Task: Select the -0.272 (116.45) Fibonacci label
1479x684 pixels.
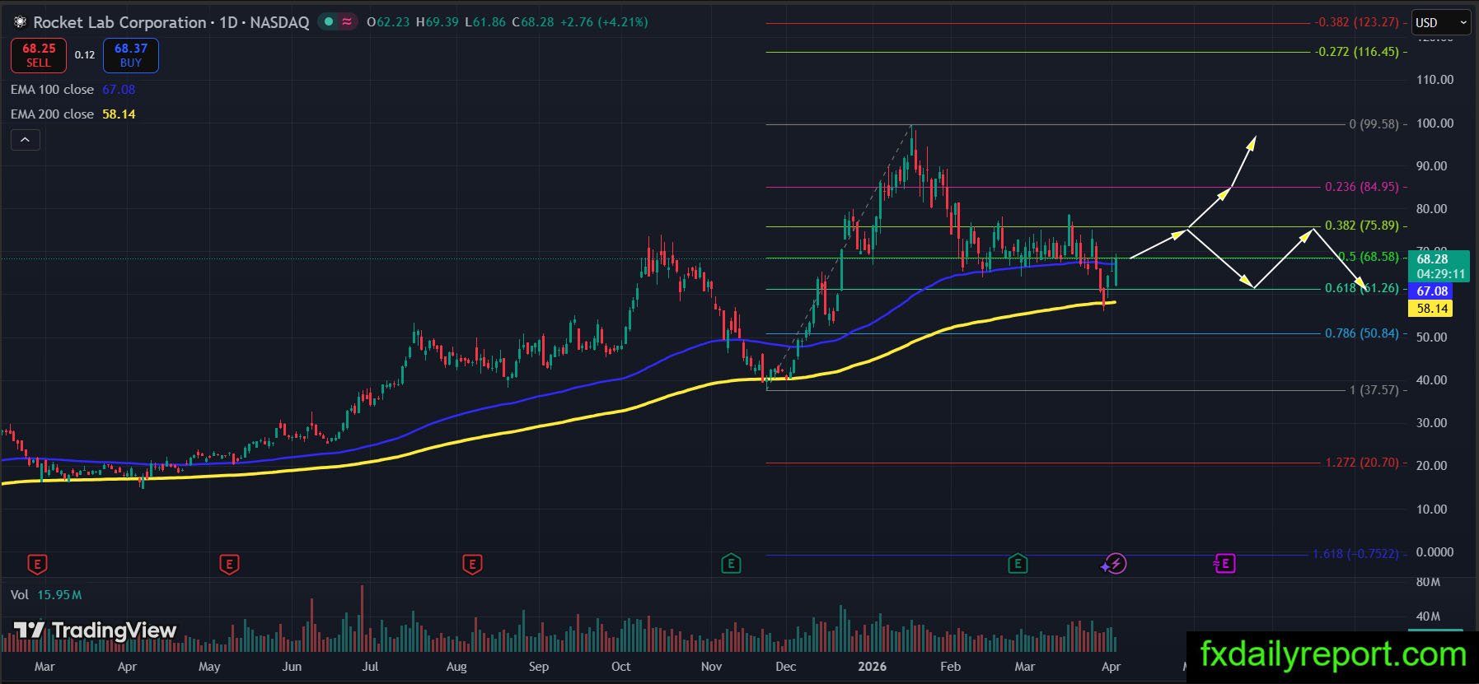Action: pyautogui.click(x=1357, y=52)
